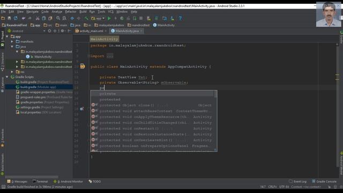
Task: Click the Find magnifier icon
Action: coord(58,18)
